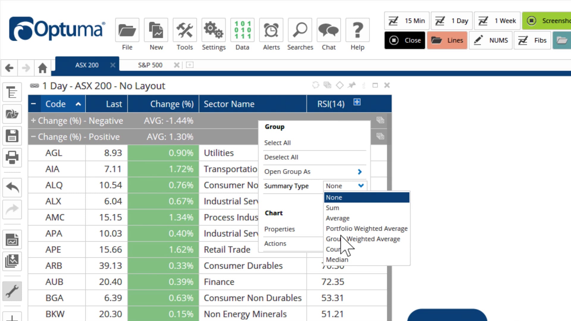Open the Summary Type dropdown

(345, 186)
